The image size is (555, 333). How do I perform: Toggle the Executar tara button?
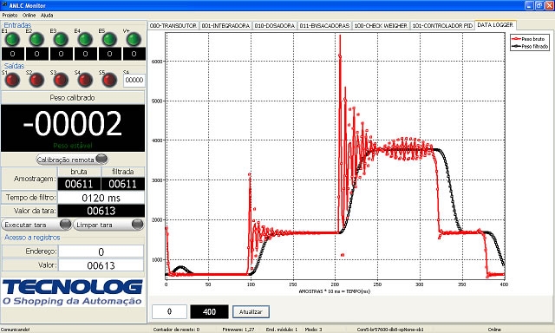pos(36,225)
